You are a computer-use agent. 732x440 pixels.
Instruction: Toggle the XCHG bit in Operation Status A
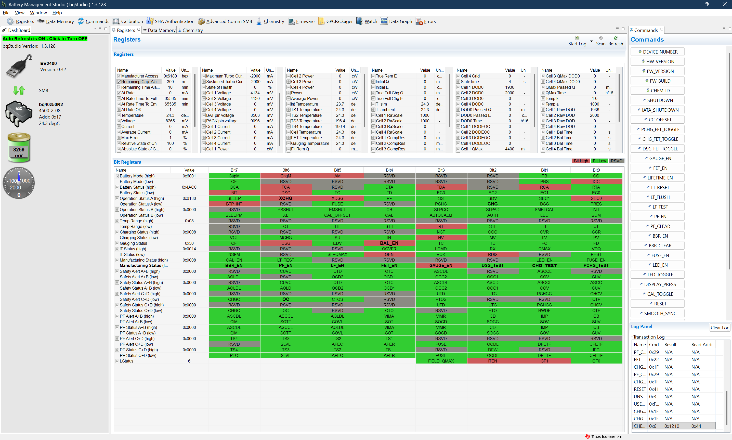(x=286, y=198)
